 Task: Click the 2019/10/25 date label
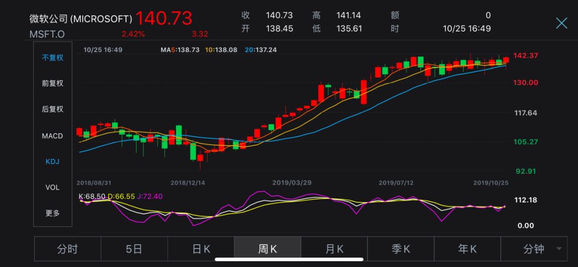pyautogui.click(x=491, y=182)
